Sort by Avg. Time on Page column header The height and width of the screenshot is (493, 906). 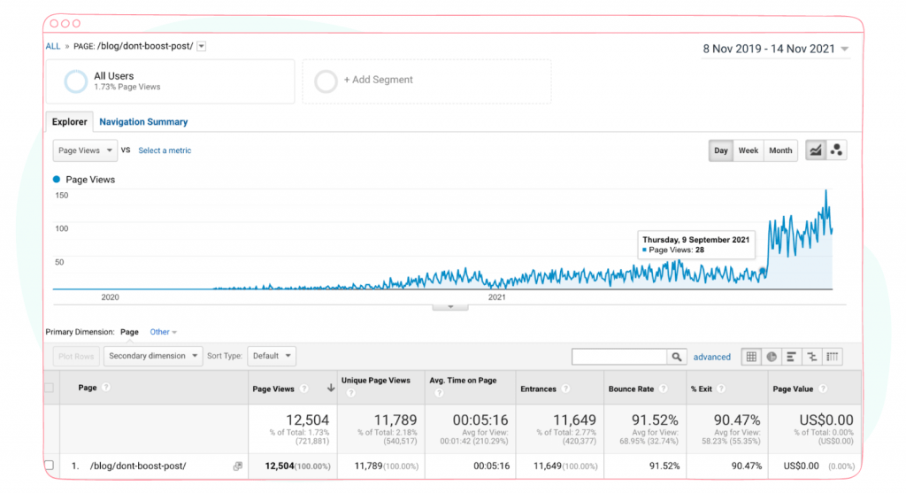[463, 381]
